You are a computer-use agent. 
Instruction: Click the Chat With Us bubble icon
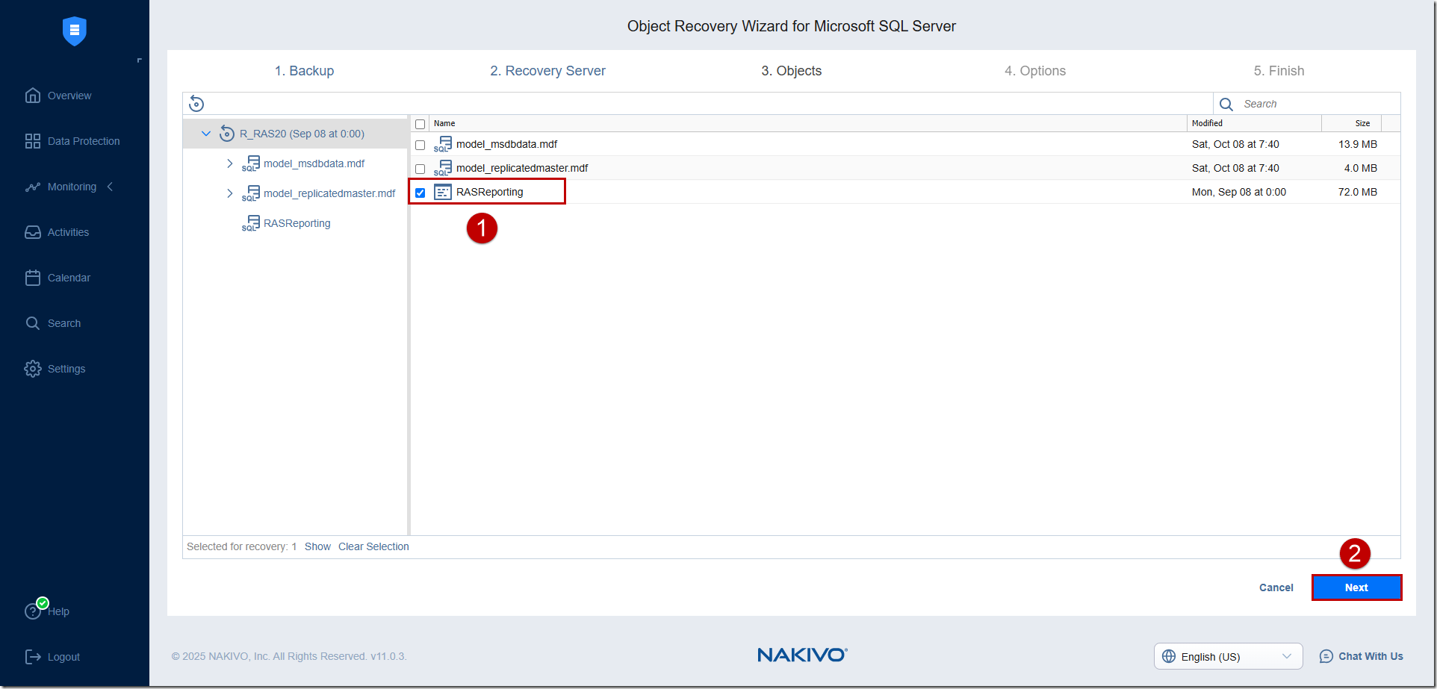coord(1326,656)
